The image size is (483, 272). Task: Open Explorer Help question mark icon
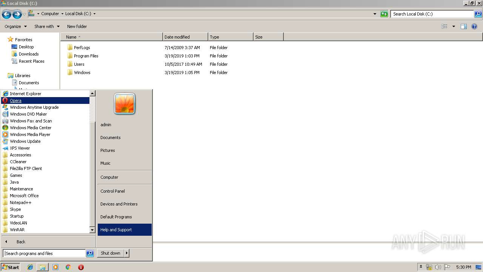pyautogui.click(x=474, y=26)
